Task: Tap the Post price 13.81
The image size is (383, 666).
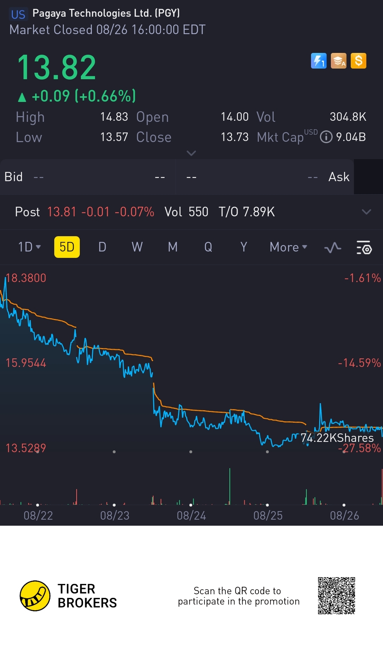Action: [62, 212]
